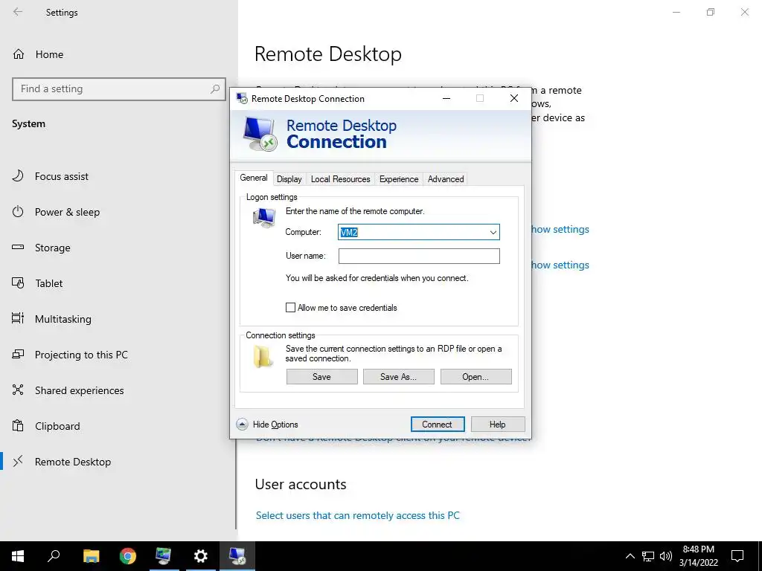Open Storage settings
The width and height of the screenshot is (762, 571).
[53, 248]
